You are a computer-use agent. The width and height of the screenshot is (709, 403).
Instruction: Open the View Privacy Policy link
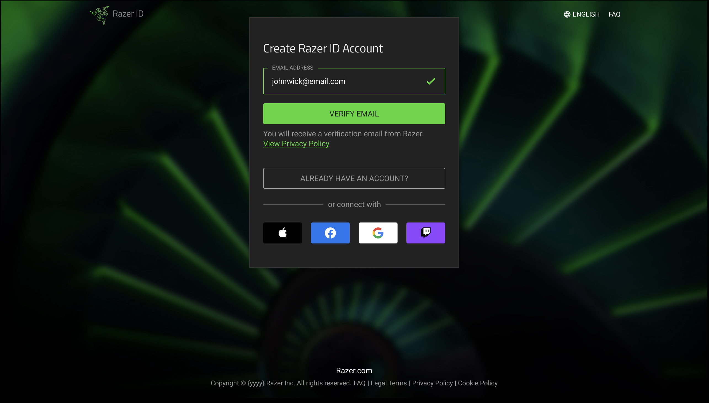pos(296,144)
